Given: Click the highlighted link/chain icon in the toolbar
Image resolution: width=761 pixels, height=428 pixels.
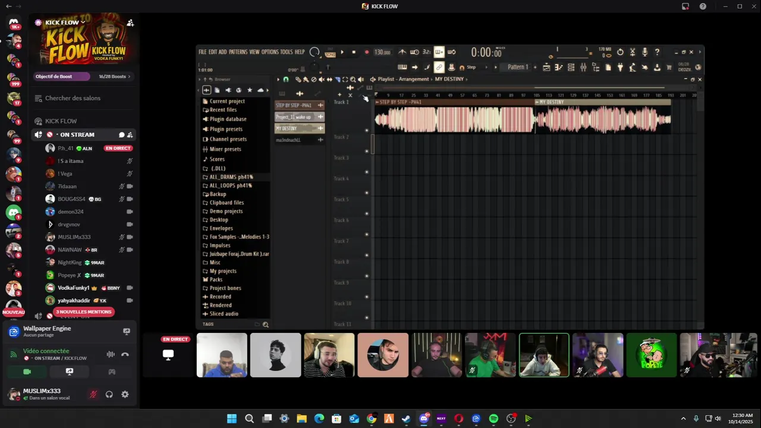Looking at the screenshot, I should pyautogui.click(x=439, y=67).
